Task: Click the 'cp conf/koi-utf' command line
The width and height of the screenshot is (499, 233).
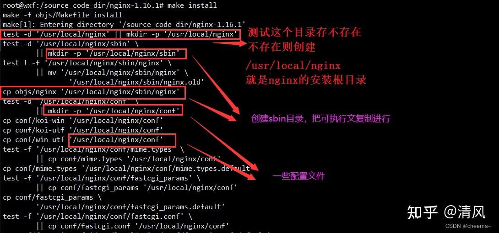Action: tap(83, 130)
